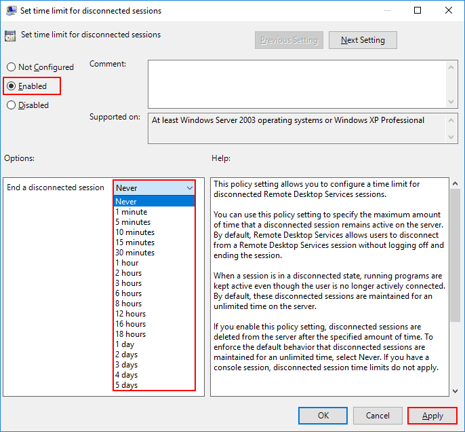Pick 1 day in the time limit list
This screenshot has width=465, height=432.
click(126, 344)
